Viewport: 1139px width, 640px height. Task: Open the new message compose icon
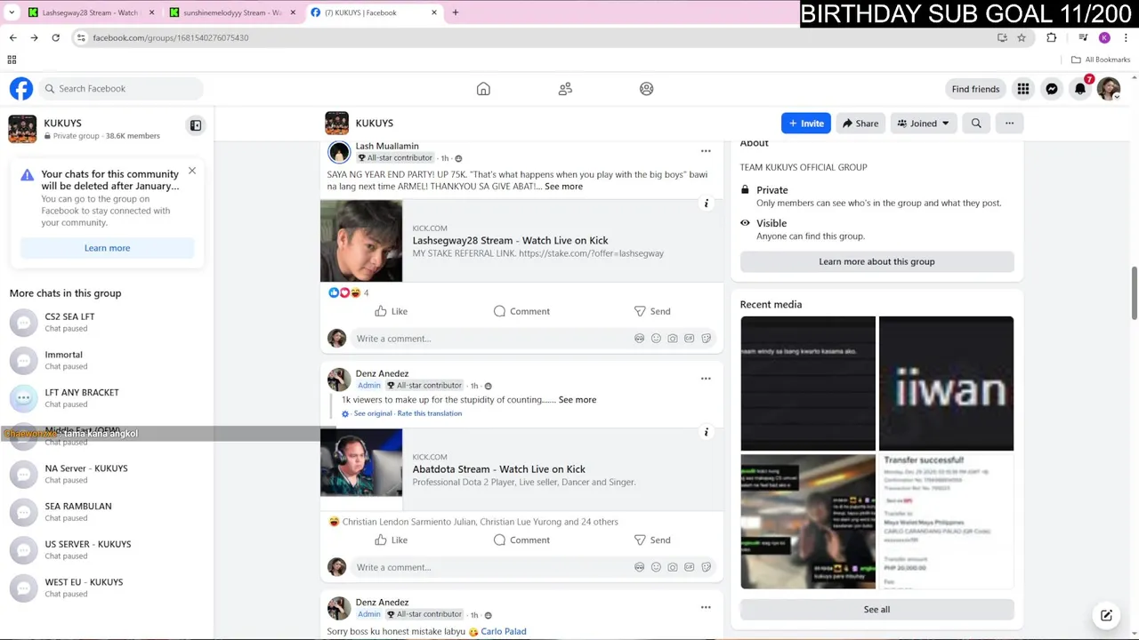pyautogui.click(x=1106, y=615)
